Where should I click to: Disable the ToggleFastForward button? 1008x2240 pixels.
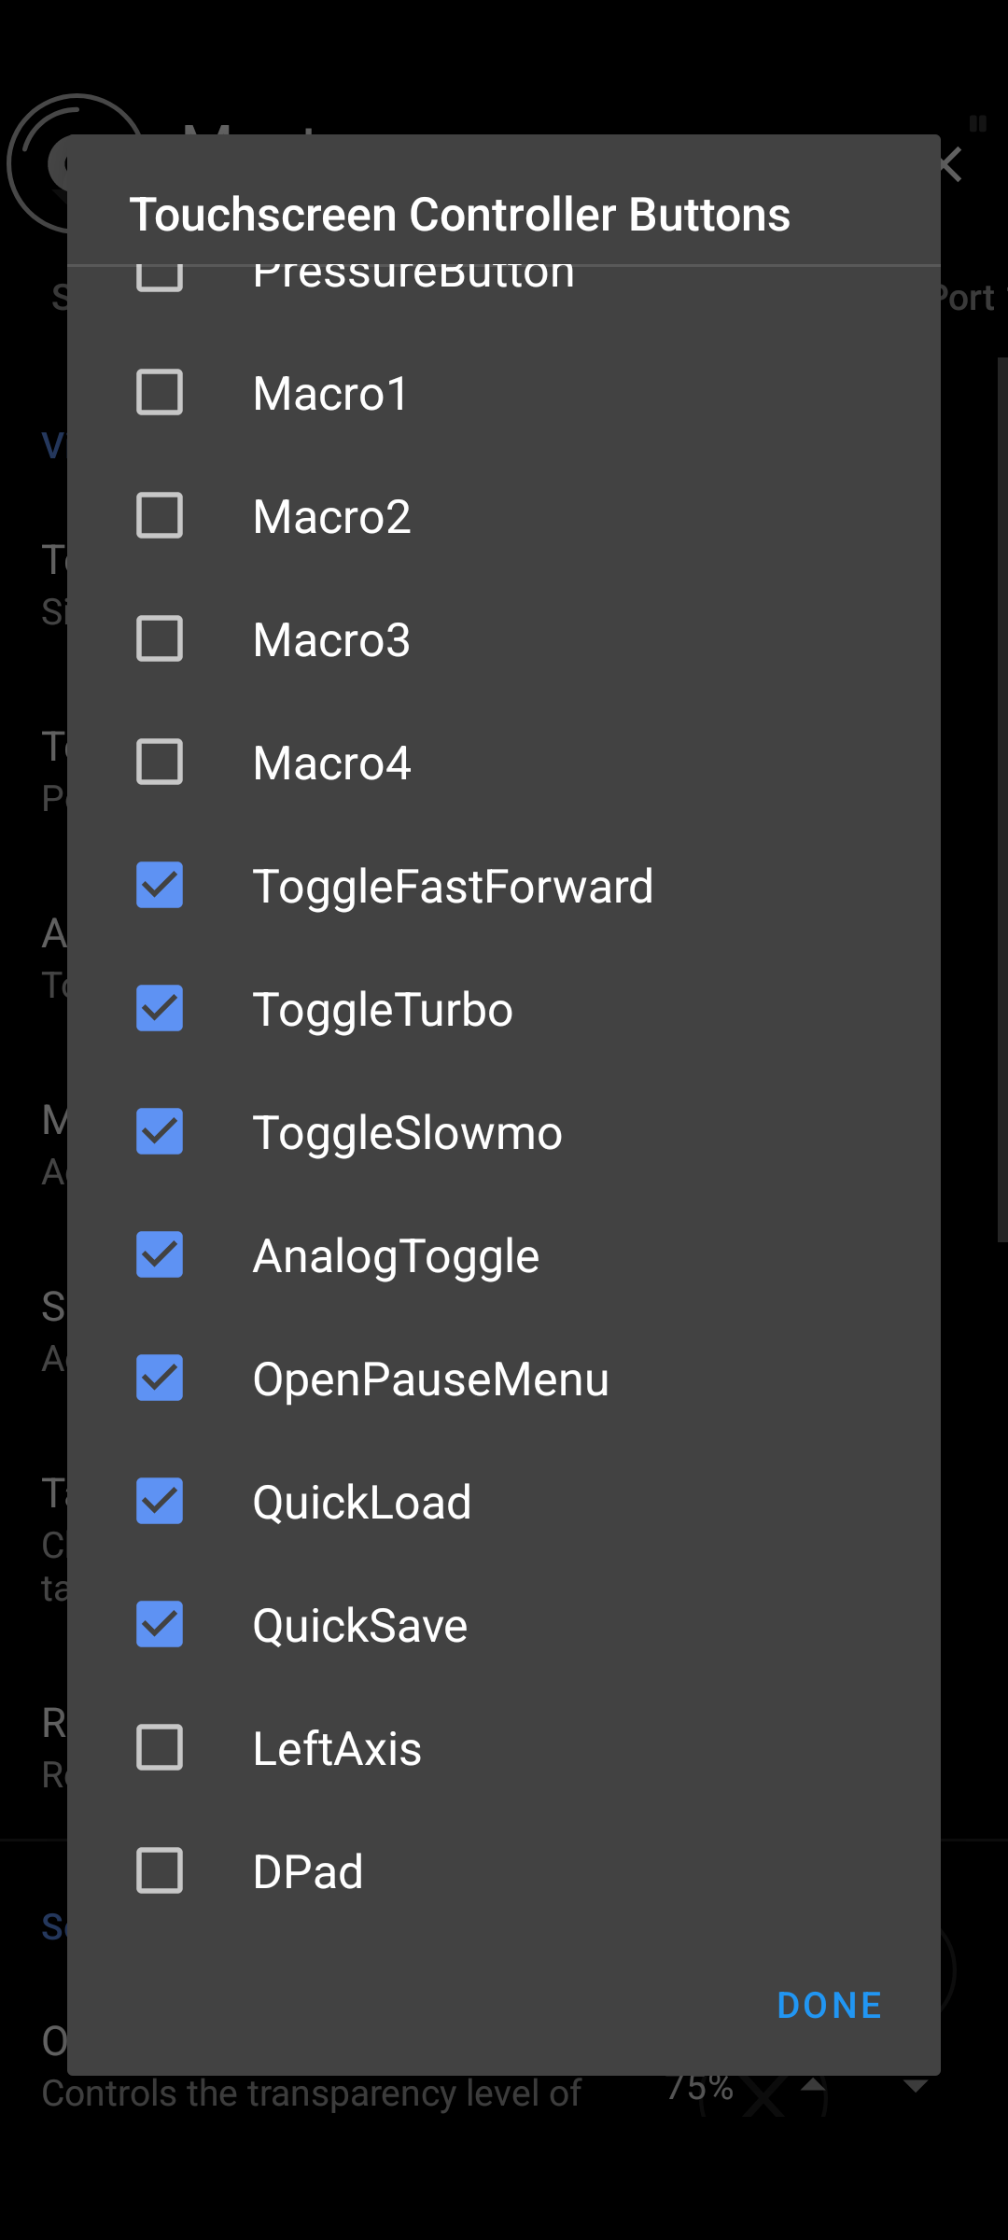point(159,885)
